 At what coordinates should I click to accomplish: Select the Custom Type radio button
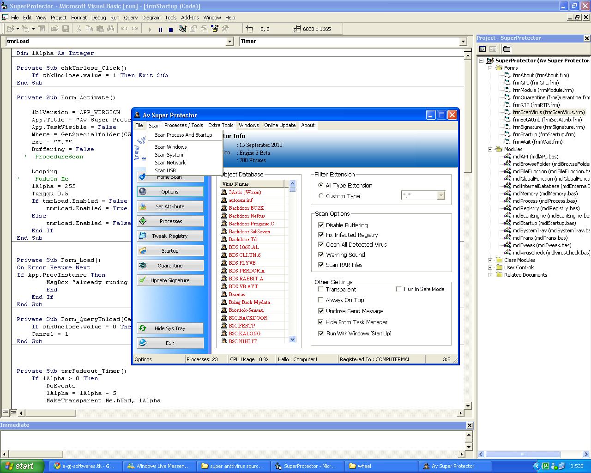[321, 196]
